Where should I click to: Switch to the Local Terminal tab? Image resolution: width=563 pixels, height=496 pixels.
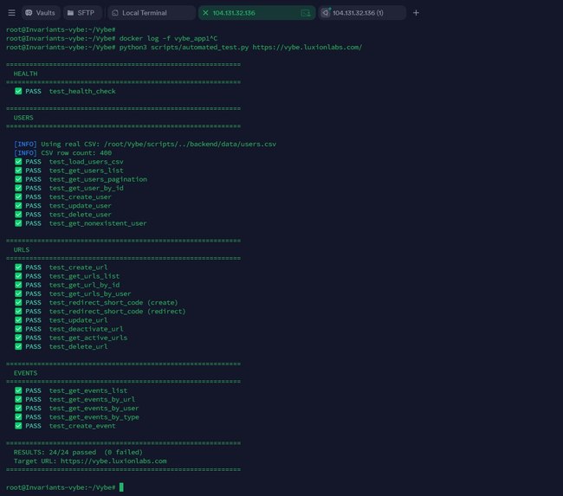pyautogui.click(x=152, y=13)
